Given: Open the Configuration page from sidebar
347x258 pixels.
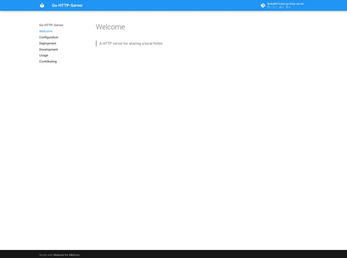Looking at the screenshot, I should pos(49,37).
